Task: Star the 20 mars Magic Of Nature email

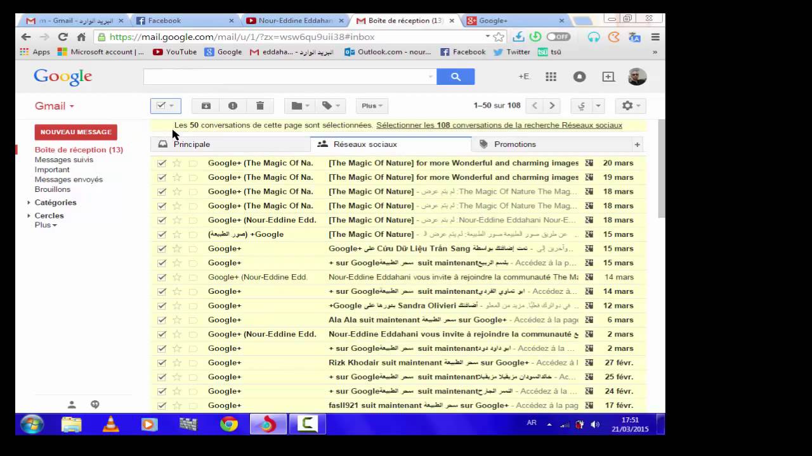Action: pyautogui.click(x=177, y=163)
